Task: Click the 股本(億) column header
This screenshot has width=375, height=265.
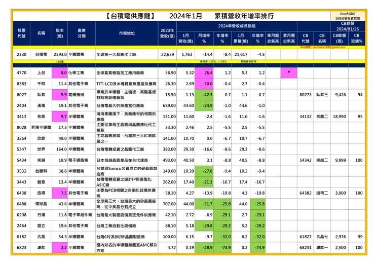Action: (x=60, y=33)
